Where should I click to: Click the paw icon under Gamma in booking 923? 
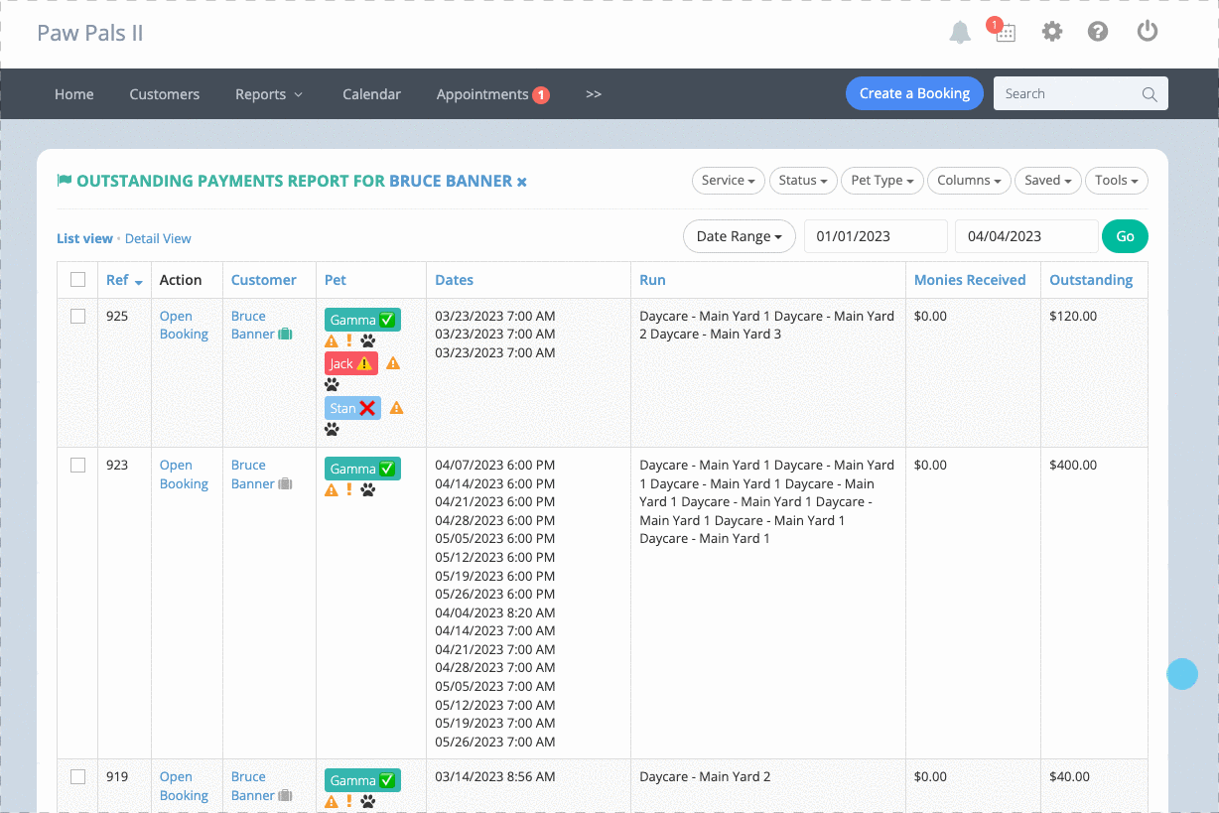(368, 489)
